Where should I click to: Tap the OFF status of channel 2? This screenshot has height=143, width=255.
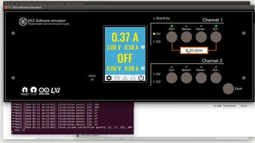[x=125, y=58]
